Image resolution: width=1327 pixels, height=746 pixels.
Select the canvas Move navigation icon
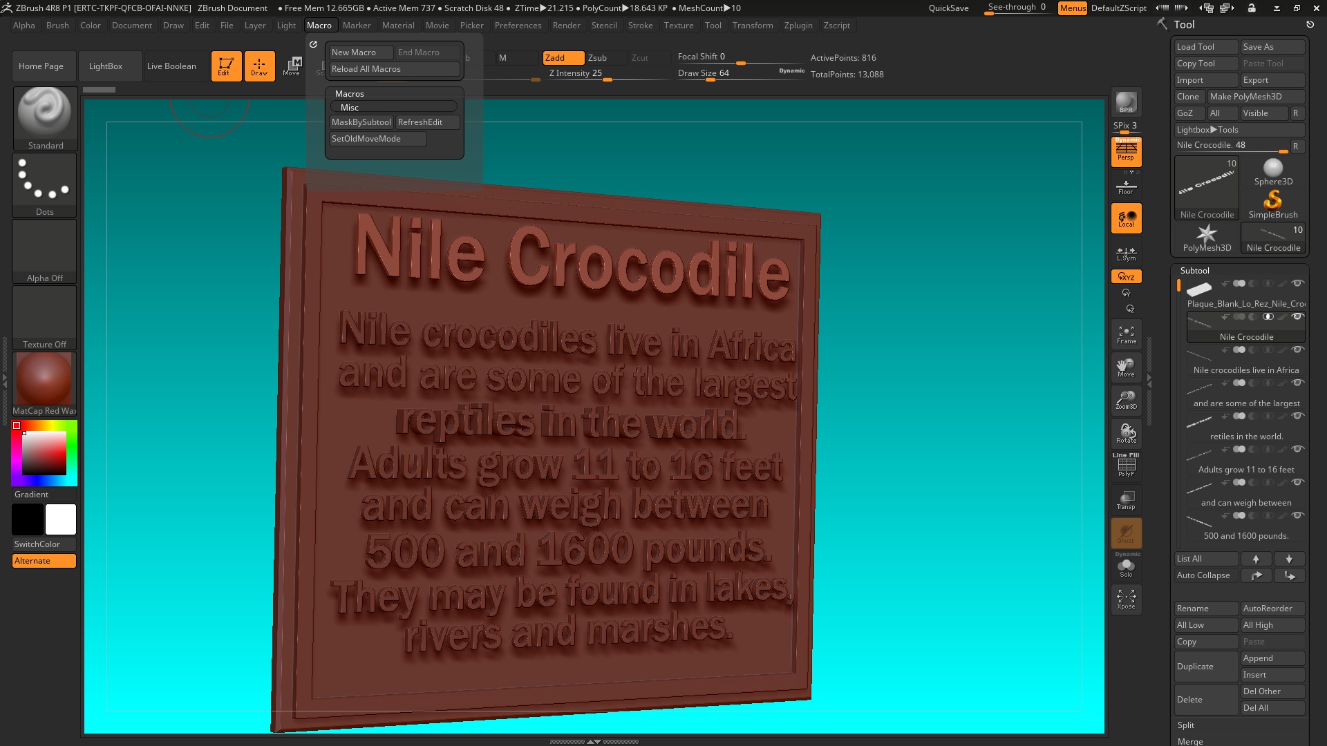tap(1126, 367)
